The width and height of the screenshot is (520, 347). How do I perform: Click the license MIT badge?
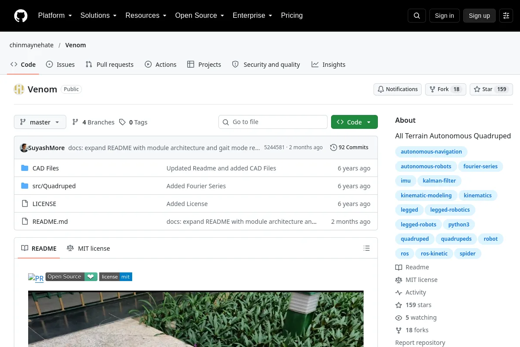pyautogui.click(x=116, y=277)
